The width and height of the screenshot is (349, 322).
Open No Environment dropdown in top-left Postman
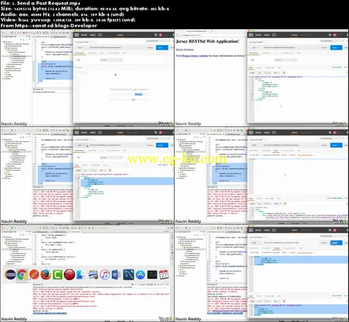point(157,41)
